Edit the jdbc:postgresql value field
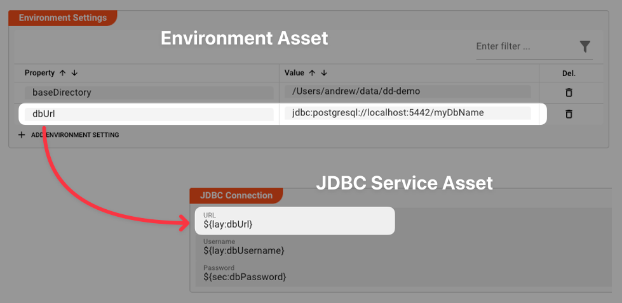This screenshot has width=622, height=303. pyautogui.click(x=407, y=113)
